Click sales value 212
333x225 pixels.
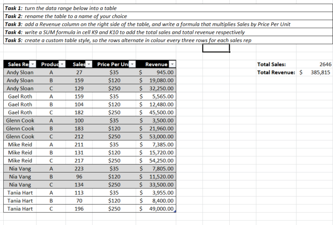click(79, 137)
